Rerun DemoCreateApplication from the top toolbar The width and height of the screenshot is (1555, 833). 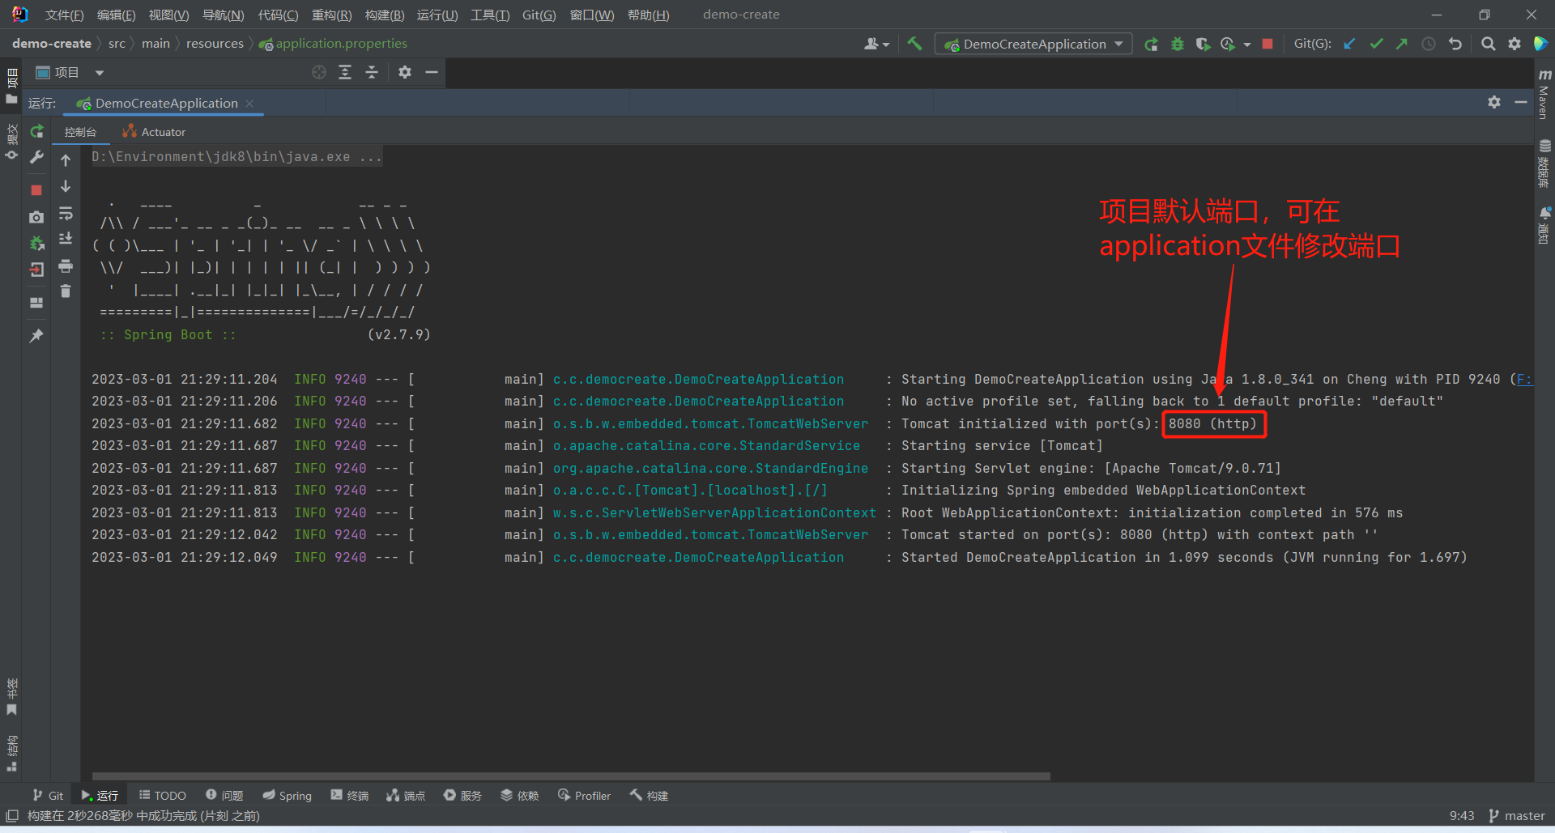pos(1151,44)
